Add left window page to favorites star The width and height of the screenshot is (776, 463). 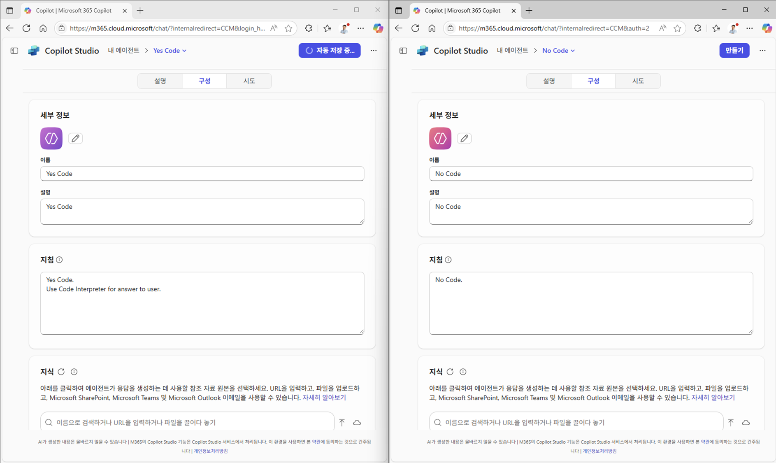[288, 28]
